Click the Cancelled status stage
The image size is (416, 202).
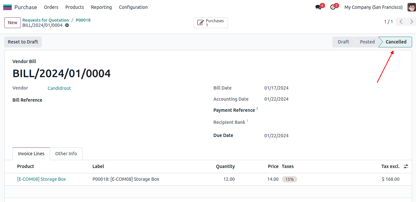396,42
